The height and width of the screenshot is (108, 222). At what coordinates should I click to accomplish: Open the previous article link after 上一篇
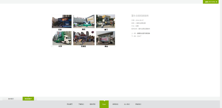click(x=143, y=34)
